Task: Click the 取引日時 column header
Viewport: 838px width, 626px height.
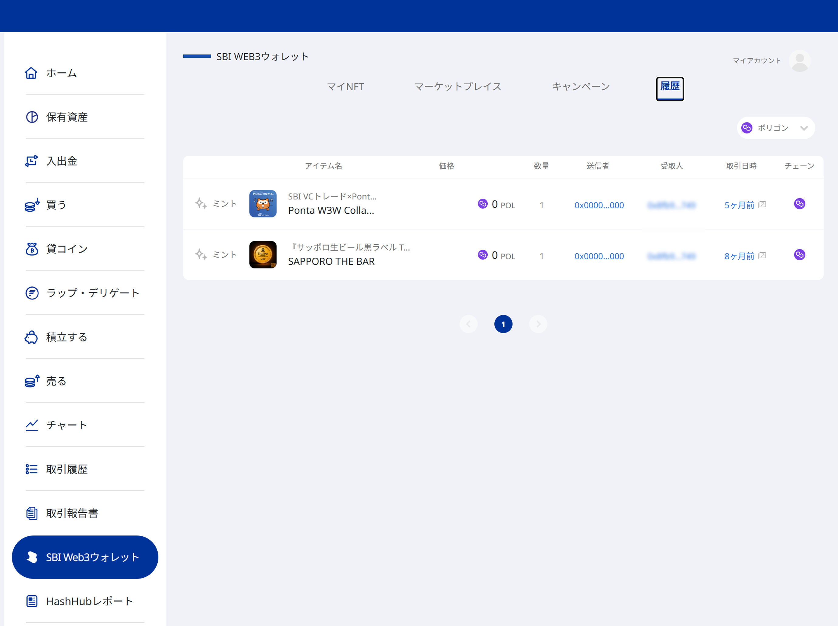Action: tap(741, 166)
